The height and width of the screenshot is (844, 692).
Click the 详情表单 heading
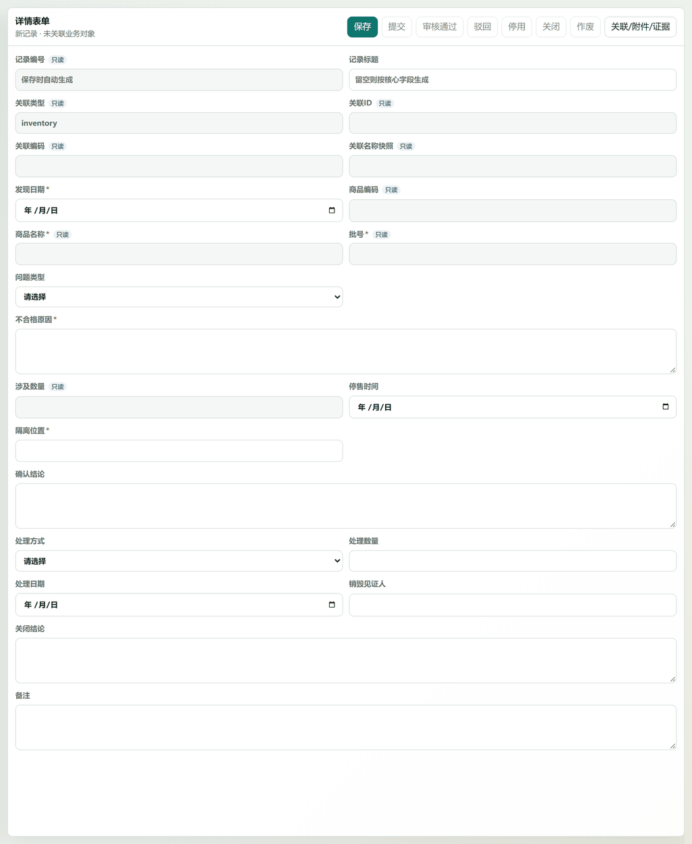point(32,21)
